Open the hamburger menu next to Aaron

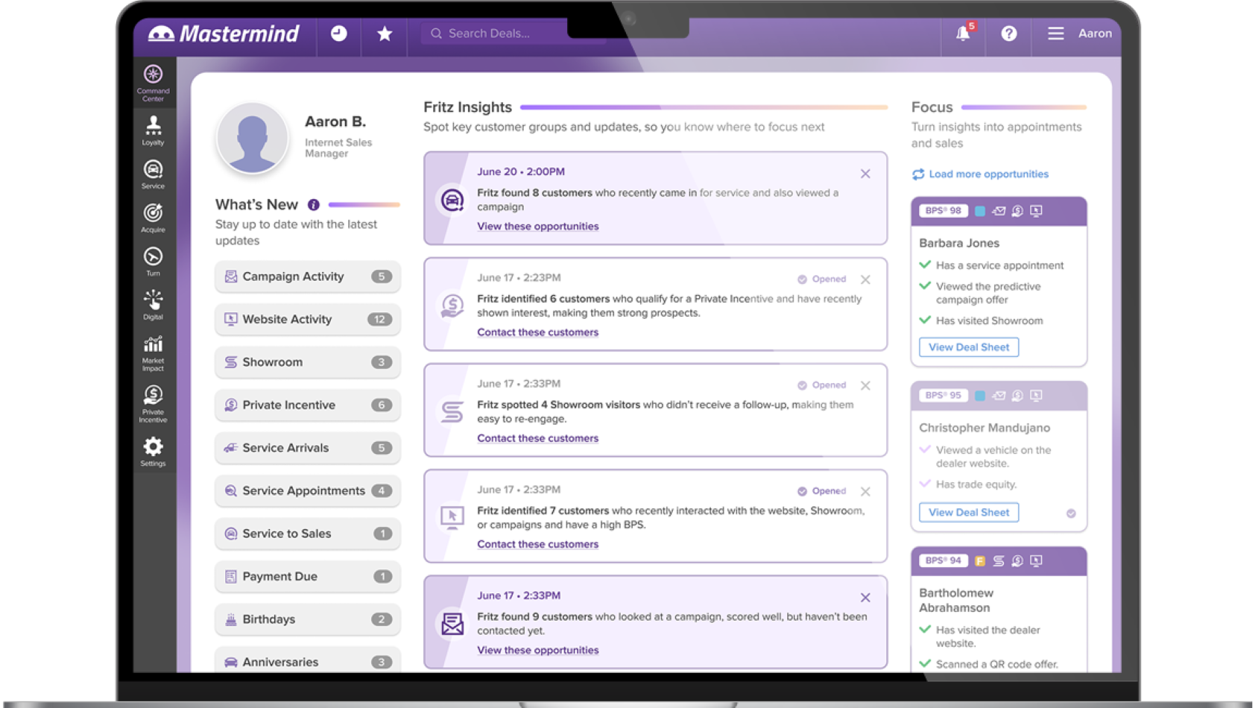pyautogui.click(x=1055, y=34)
